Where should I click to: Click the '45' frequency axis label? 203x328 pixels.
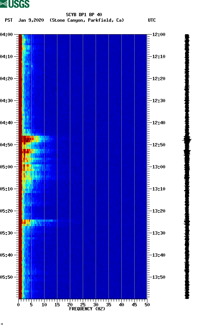[x=134, y=305]
